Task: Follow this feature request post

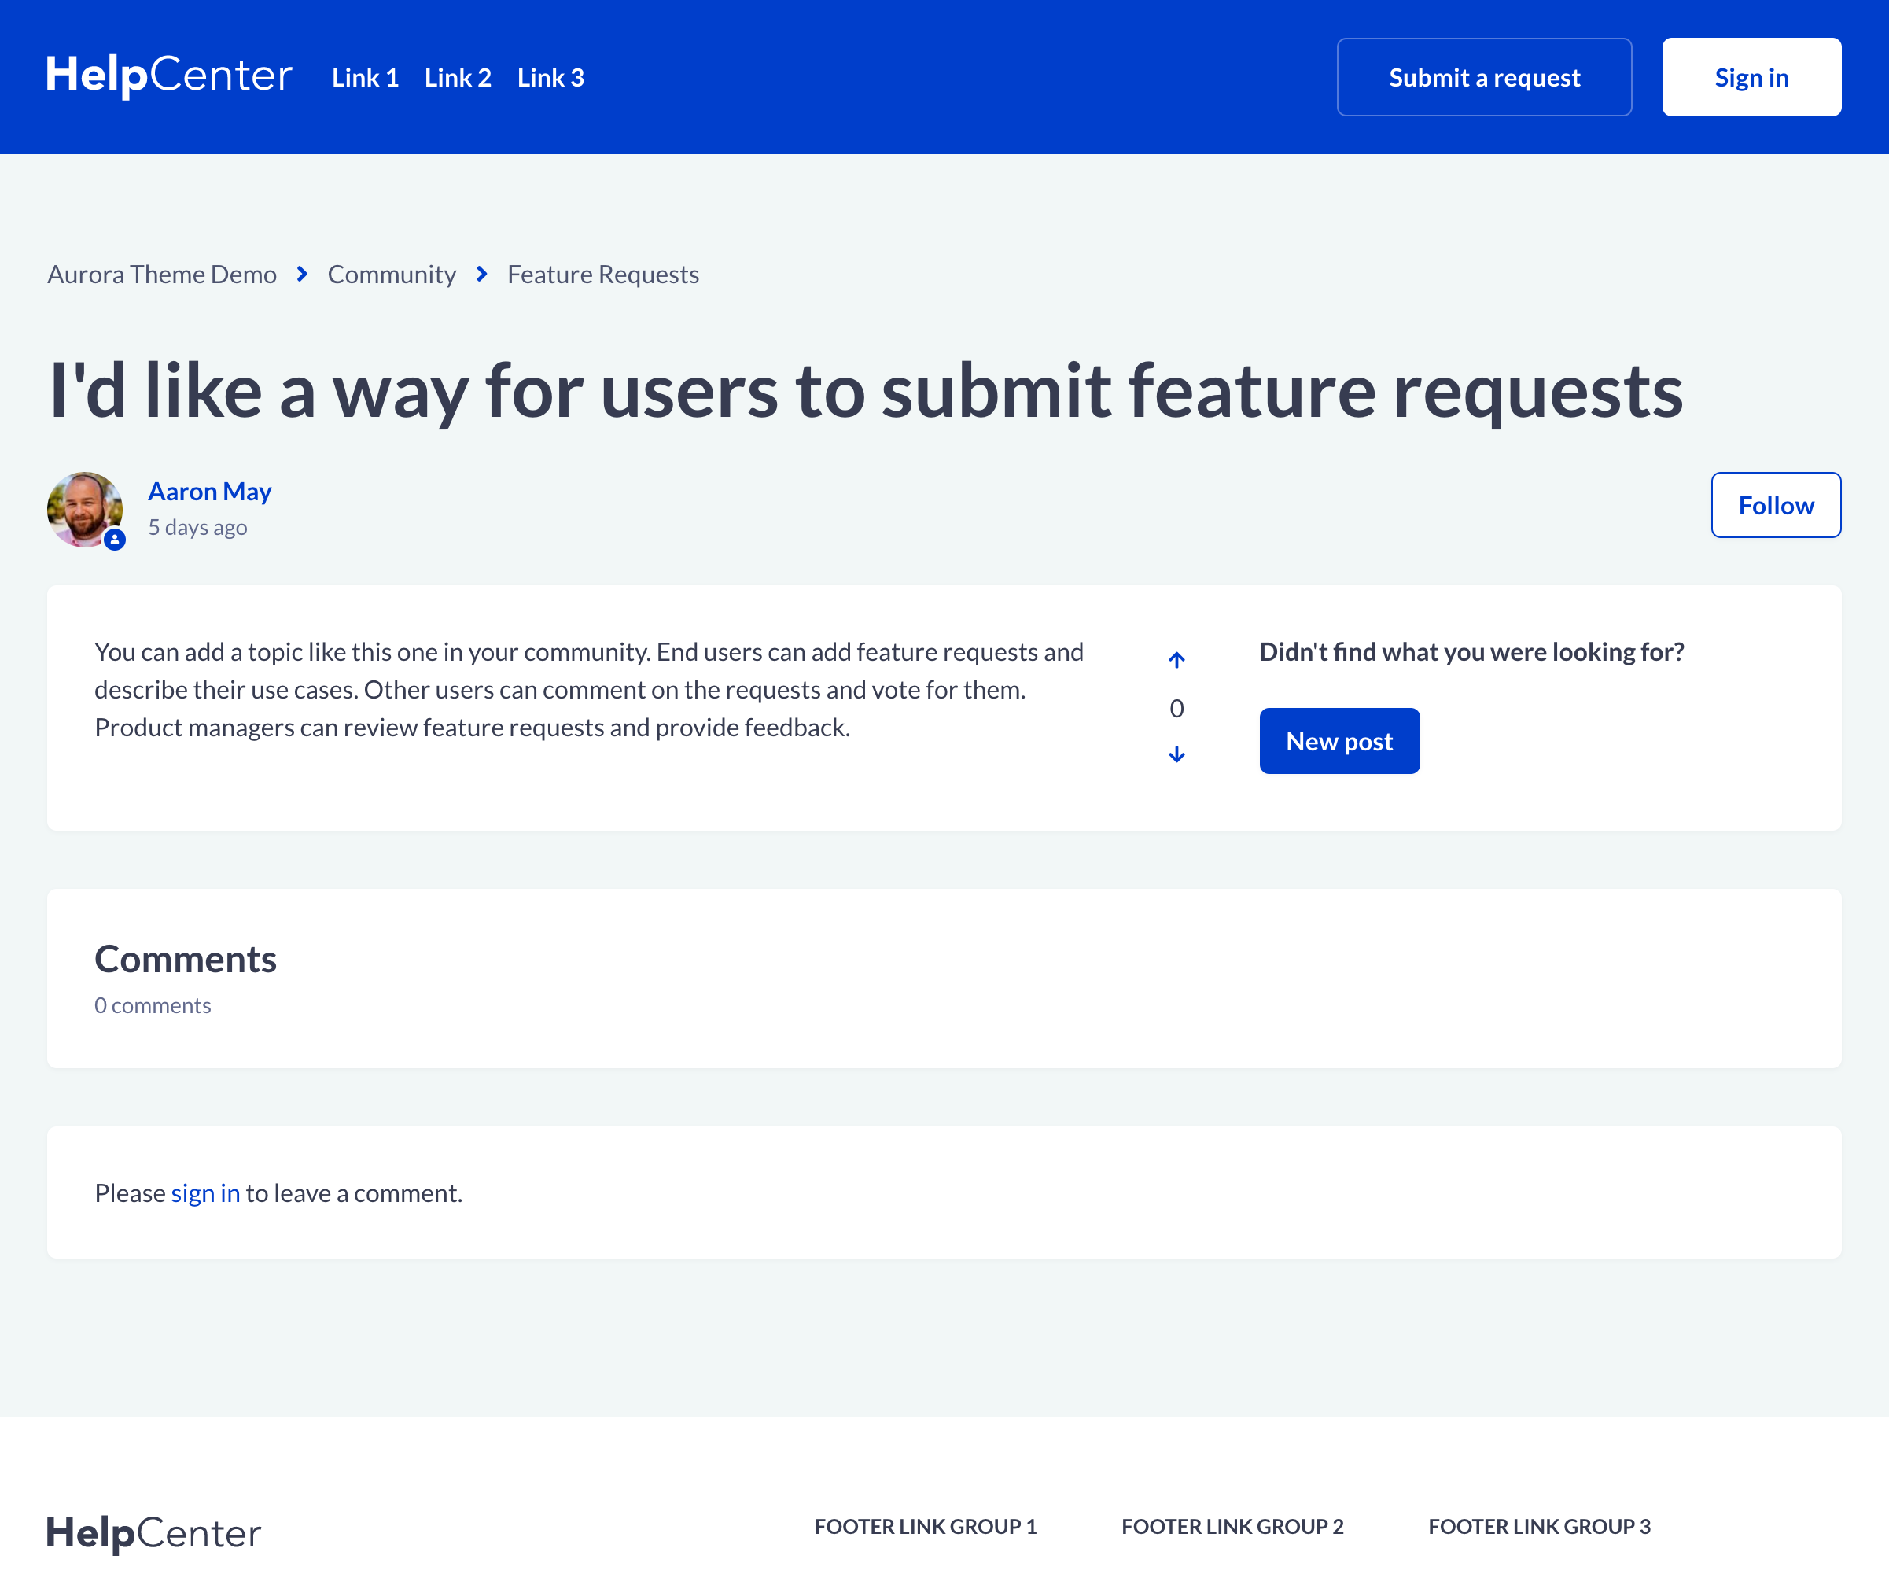Action: point(1775,505)
